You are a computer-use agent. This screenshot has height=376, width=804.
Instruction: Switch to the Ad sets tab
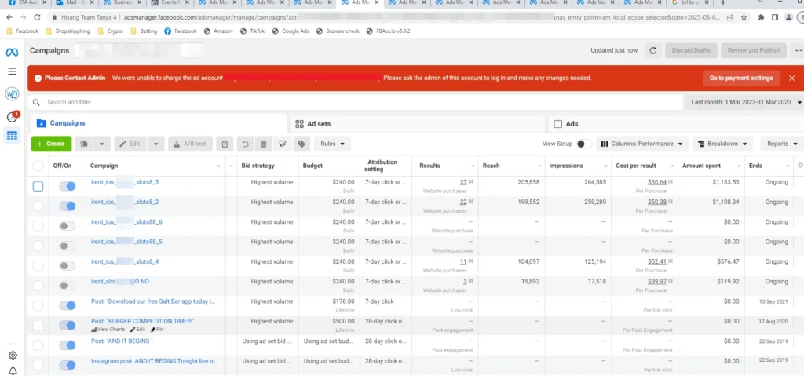click(x=416, y=123)
